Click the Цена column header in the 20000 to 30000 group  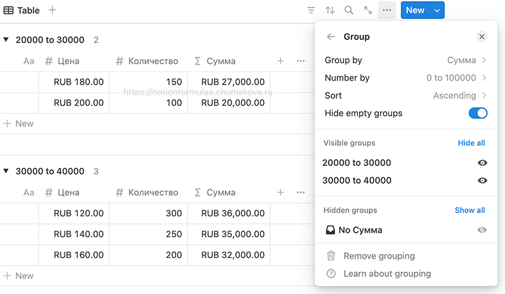tap(62, 61)
